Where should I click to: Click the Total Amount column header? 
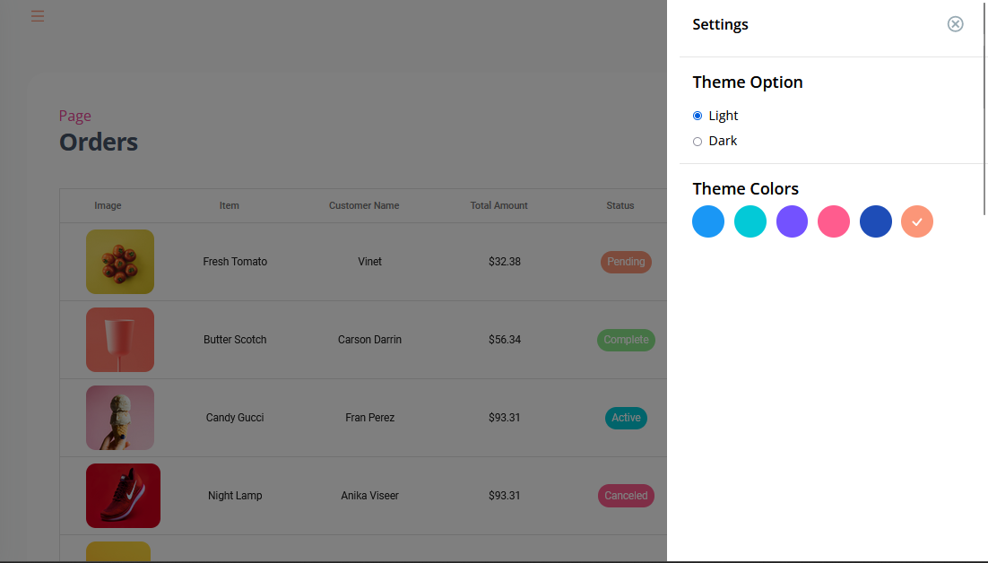click(498, 205)
